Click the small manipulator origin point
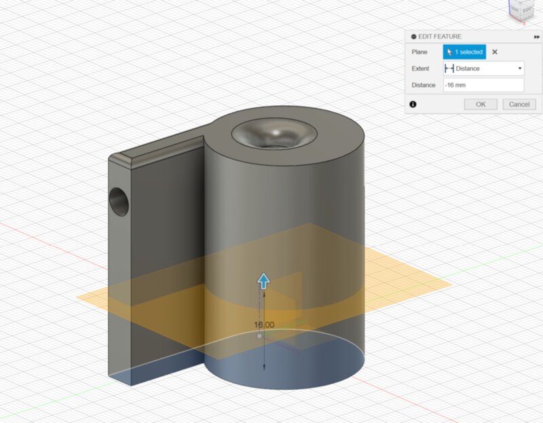The image size is (543, 423). pos(259,336)
